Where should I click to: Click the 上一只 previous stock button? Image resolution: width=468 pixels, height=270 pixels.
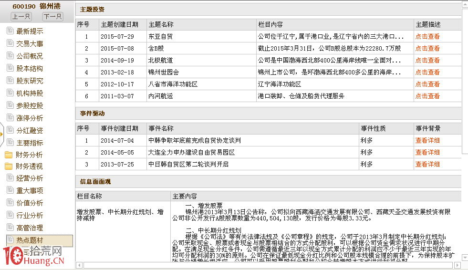point(21,16)
